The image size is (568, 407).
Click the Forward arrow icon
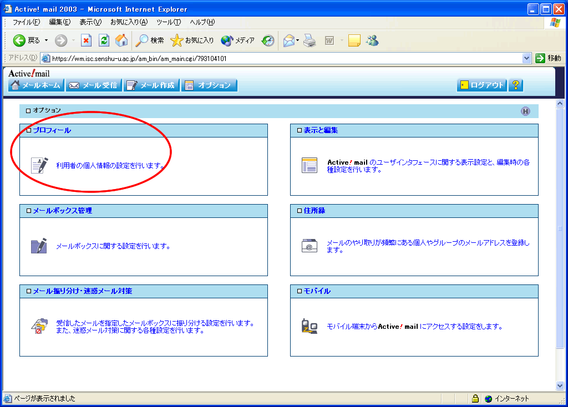[61, 40]
